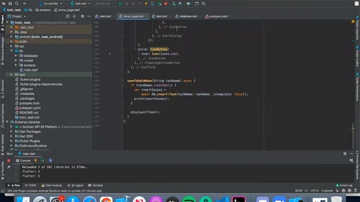Viewport: 360px width, 202px height.
Task: Expand the Dart SDK library node
Action: pyautogui.click(x=11, y=136)
